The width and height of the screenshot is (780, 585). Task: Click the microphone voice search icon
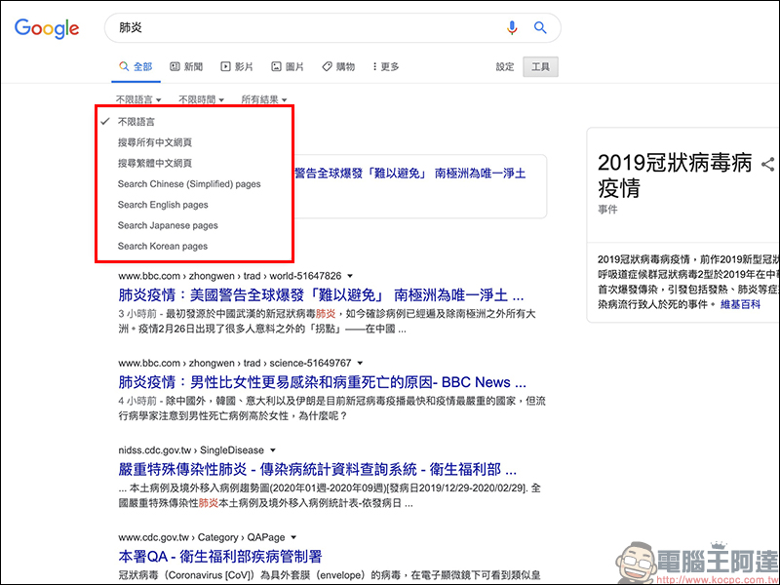[x=512, y=28]
